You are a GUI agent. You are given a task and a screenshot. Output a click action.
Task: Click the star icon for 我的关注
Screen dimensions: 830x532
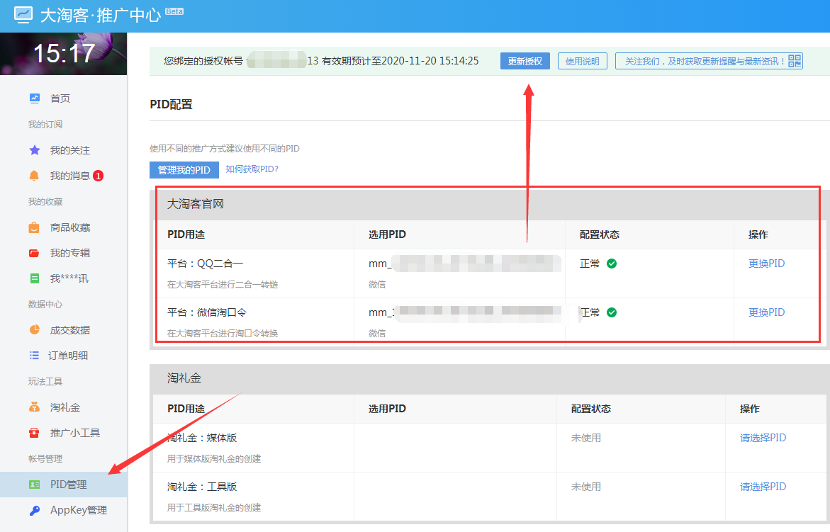point(35,150)
